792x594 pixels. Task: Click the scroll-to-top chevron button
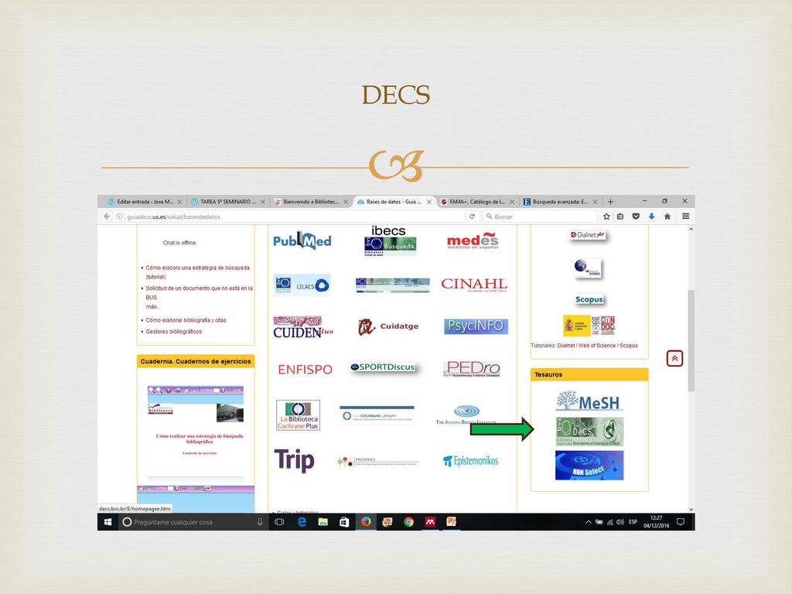coord(674,358)
